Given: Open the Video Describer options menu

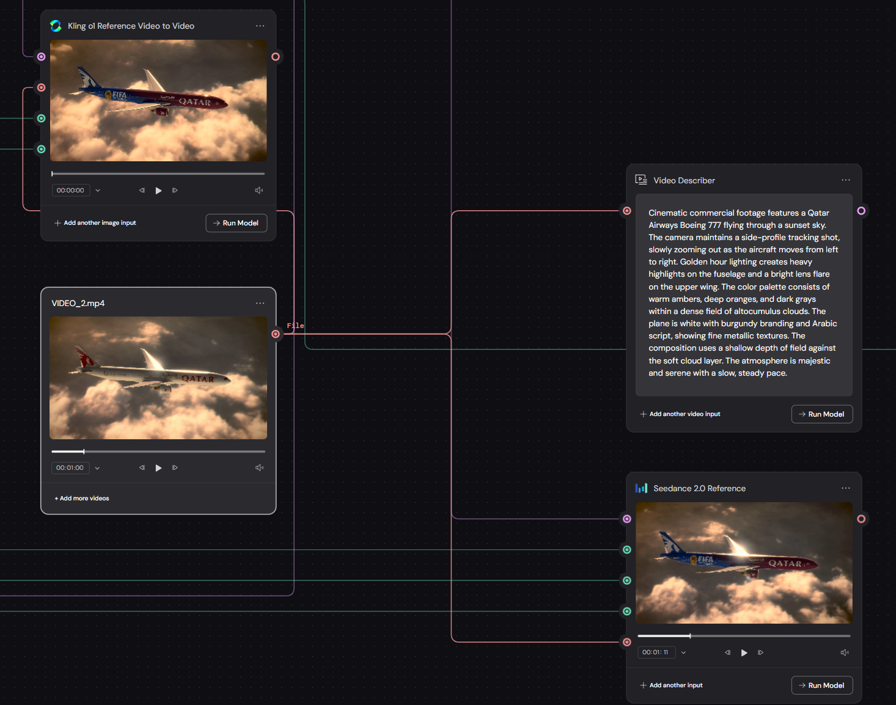Looking at the screenshot, I should pyautogui.click(x=846, y=180).
